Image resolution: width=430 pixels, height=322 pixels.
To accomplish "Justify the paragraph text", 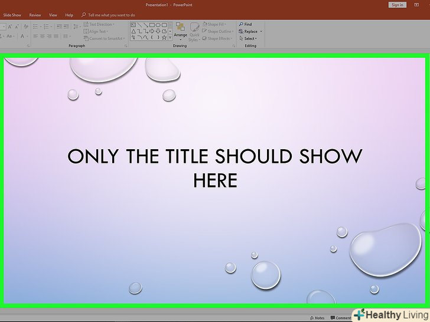I will [56, 36].
